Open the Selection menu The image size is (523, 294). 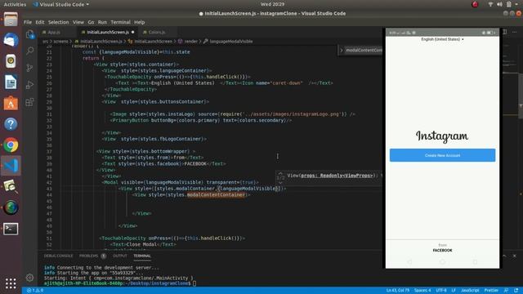click(x=58, y=22)
